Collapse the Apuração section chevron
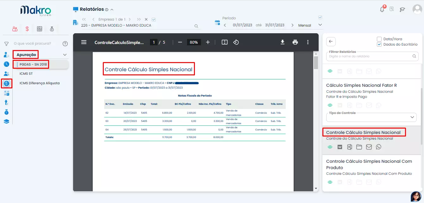424x203 pixels. pyautogui.click(x=65, y=55)
